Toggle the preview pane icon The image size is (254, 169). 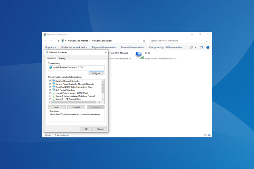tap(201, 47)
